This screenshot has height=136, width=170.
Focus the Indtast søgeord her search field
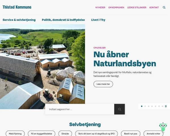tap(80, 109)
